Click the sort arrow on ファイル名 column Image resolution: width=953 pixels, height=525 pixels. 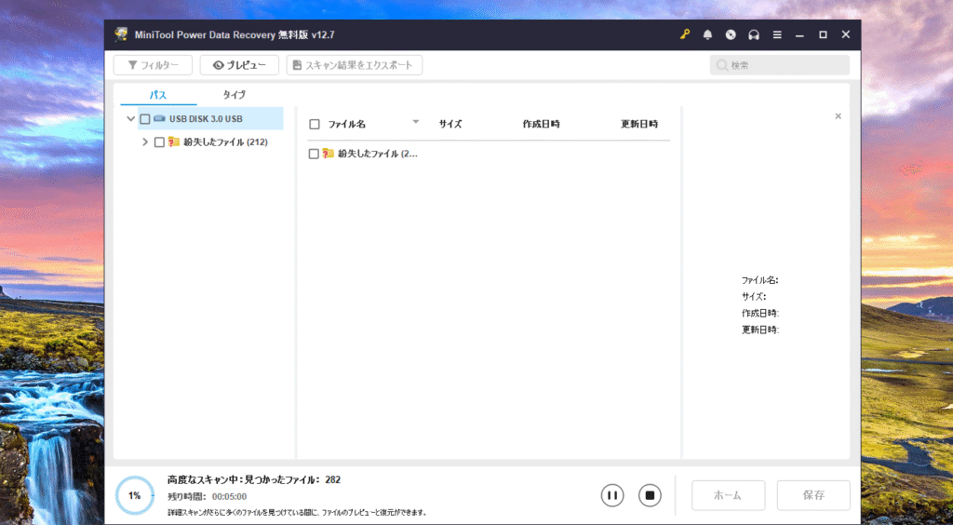click(x=416, y=122)
